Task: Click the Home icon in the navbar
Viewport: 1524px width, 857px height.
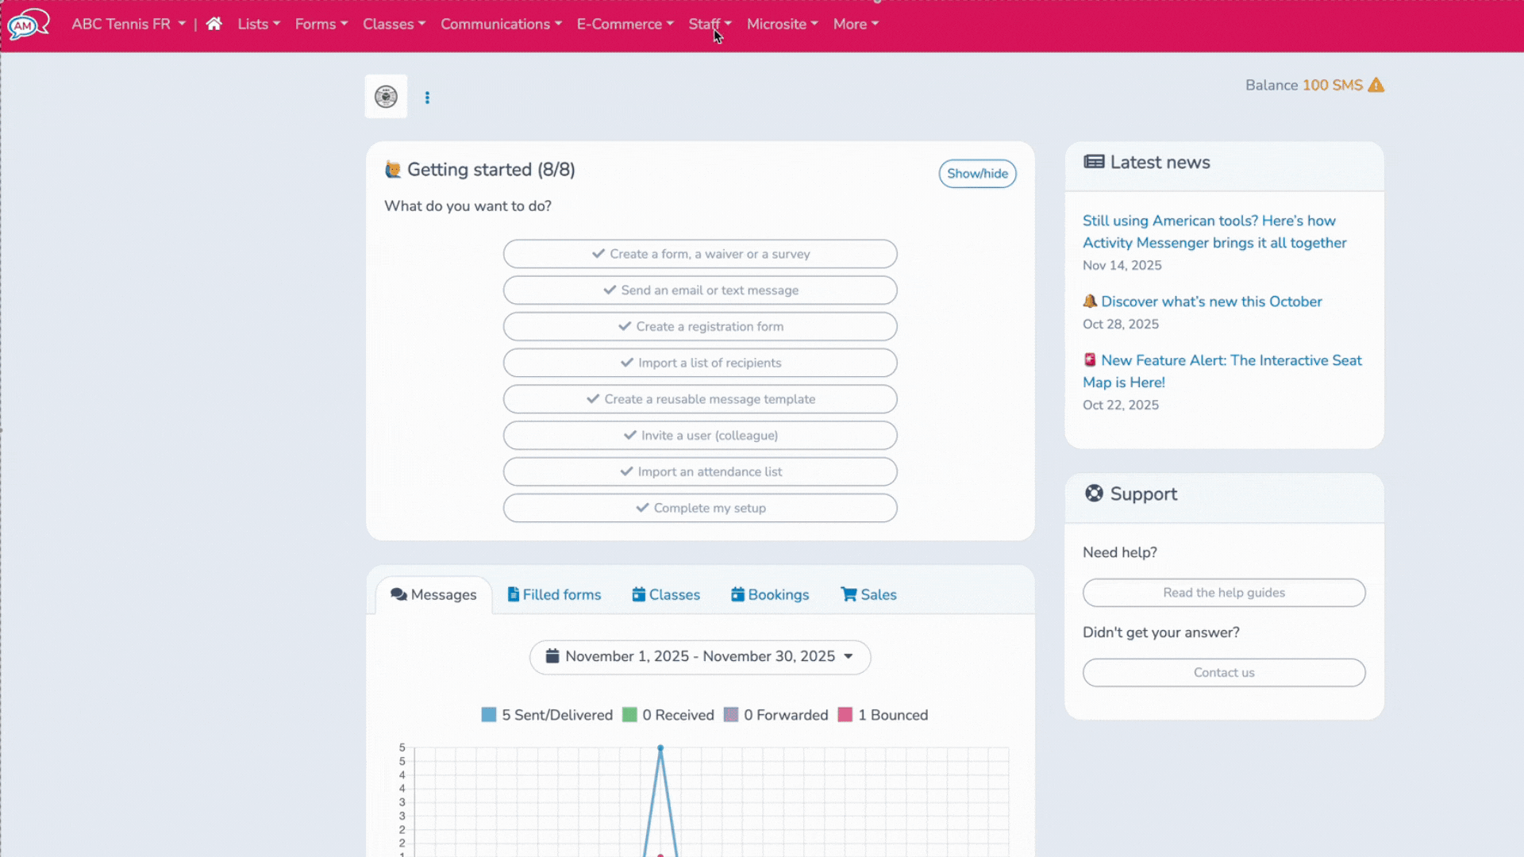Action: point(213,24)
